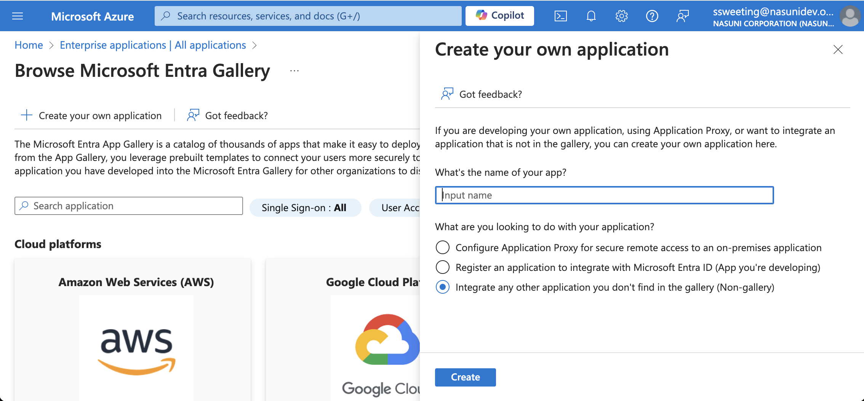Open the Azure portal hamburger menu
The height and width of the screenshot is (401, 864).
coord(18,16)
